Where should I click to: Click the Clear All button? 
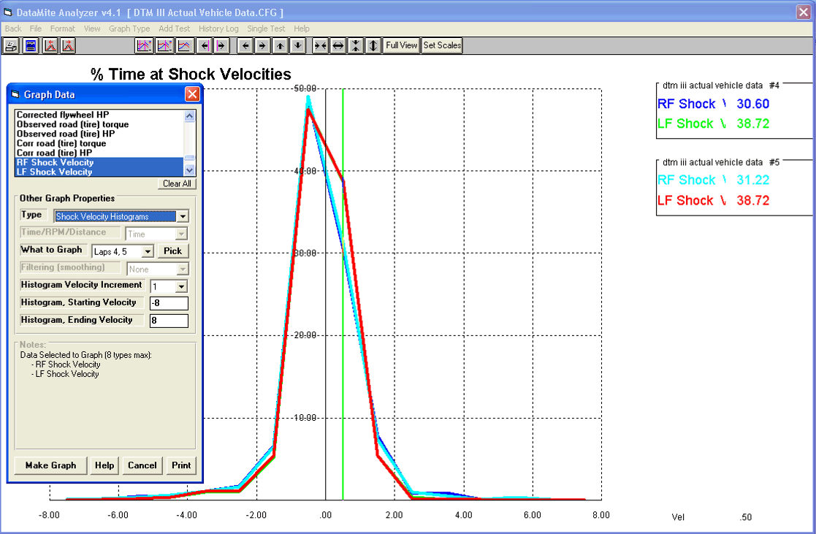[x=177, y=184]
